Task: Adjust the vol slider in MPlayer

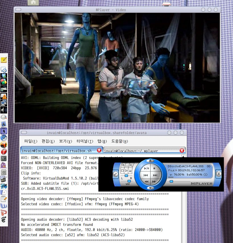Action: [x=129, y=181]
